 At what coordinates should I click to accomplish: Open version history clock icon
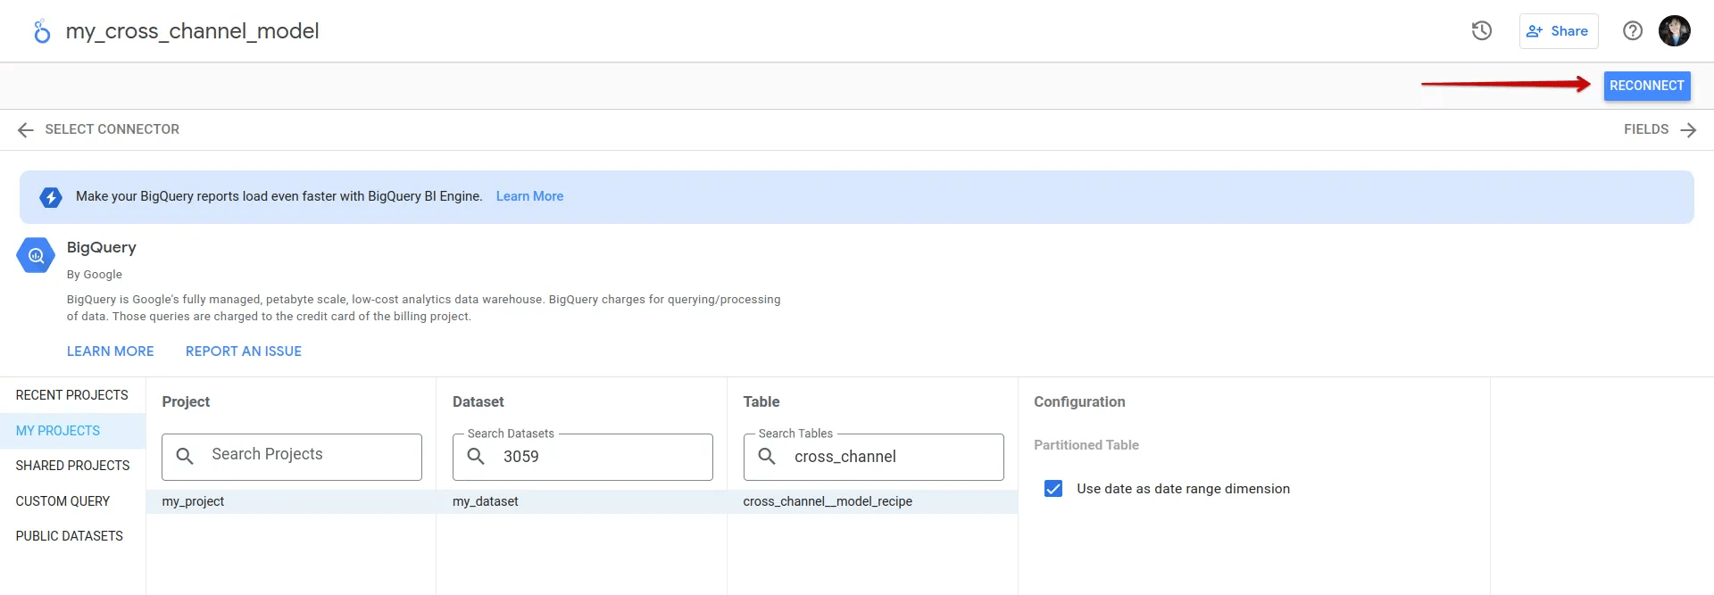(x=1482, y=31)
